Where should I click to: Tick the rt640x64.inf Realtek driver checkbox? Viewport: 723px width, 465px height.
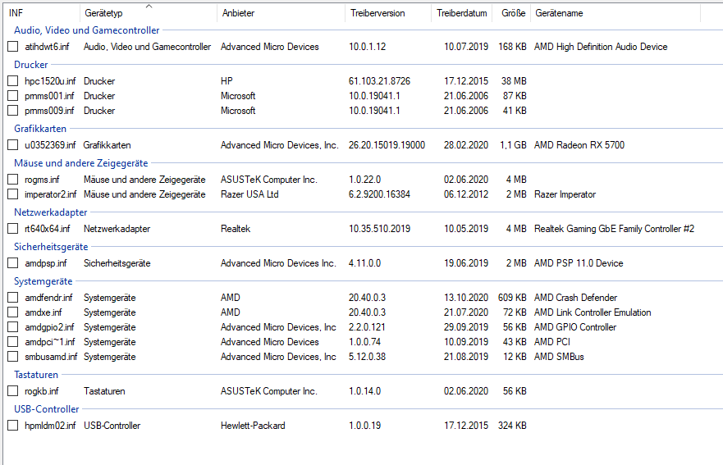[x=13, y=229]
